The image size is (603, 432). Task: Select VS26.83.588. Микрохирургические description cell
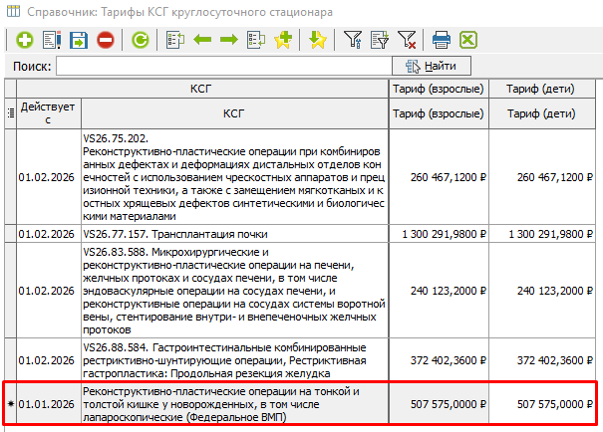(x=234, y=291)
